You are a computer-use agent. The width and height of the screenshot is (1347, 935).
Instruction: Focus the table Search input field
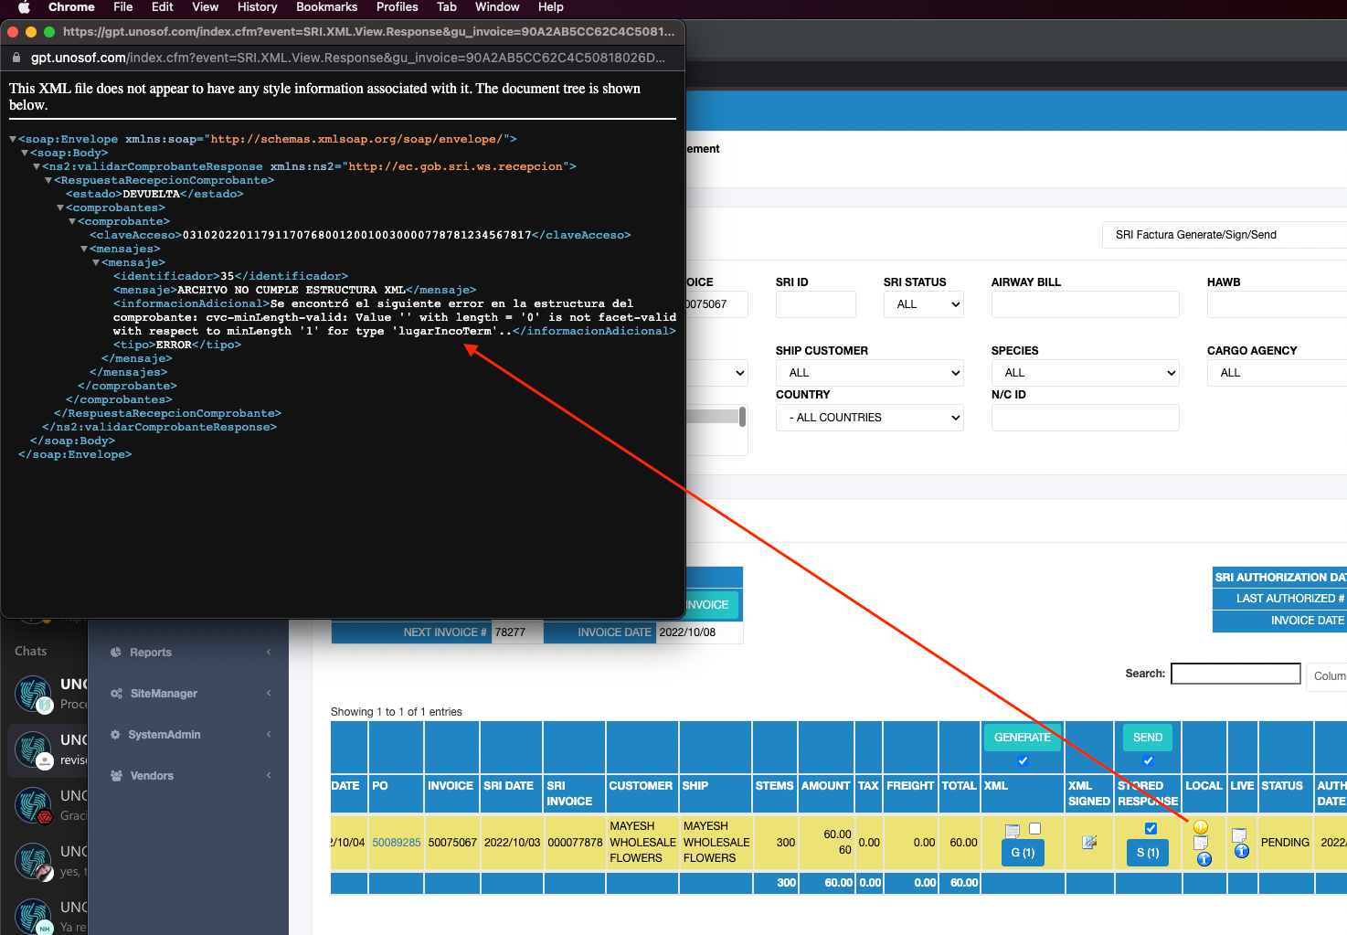1236,674
